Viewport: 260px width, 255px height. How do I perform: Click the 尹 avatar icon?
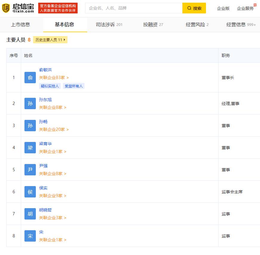click(x=30, y=170)
